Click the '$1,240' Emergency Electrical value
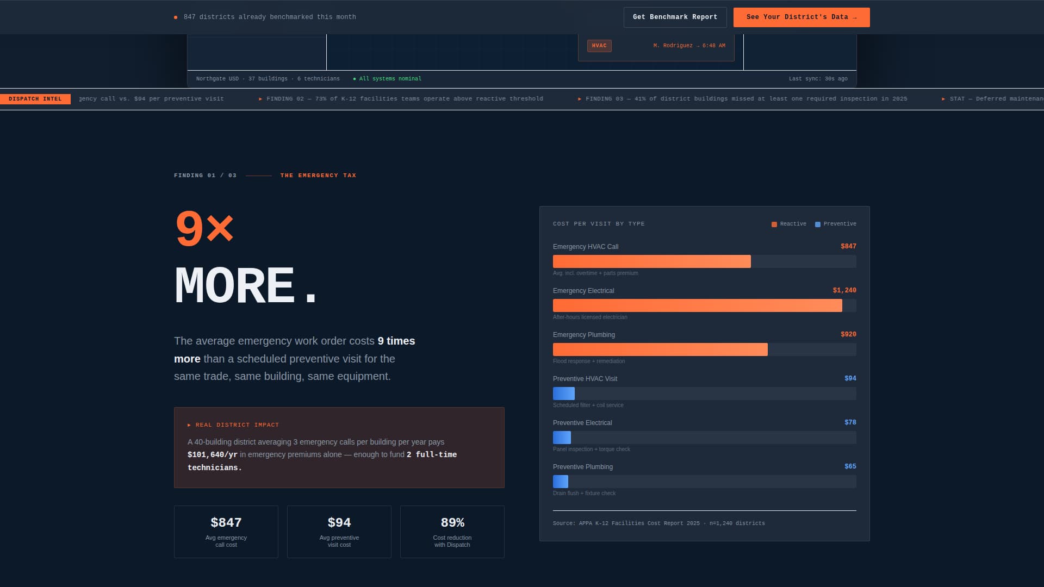The image size is (1044, 587). point(844,290)
